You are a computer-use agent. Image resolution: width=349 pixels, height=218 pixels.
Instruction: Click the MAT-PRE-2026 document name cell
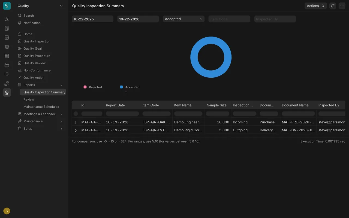[298, 122]
